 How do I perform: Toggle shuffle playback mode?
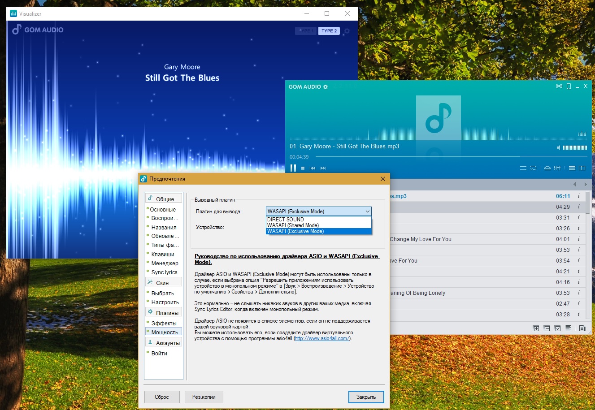click(x=523, y=168)
